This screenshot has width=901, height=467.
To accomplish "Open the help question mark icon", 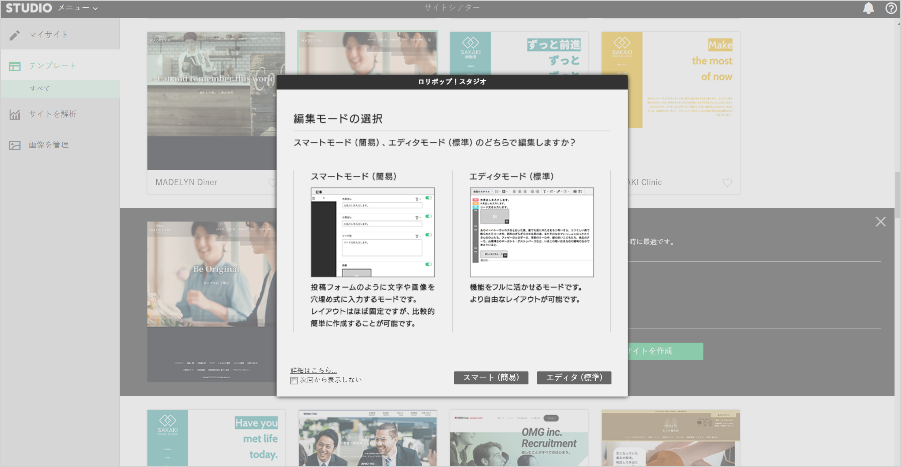I will pyautogui.click(x=890, y=8).
